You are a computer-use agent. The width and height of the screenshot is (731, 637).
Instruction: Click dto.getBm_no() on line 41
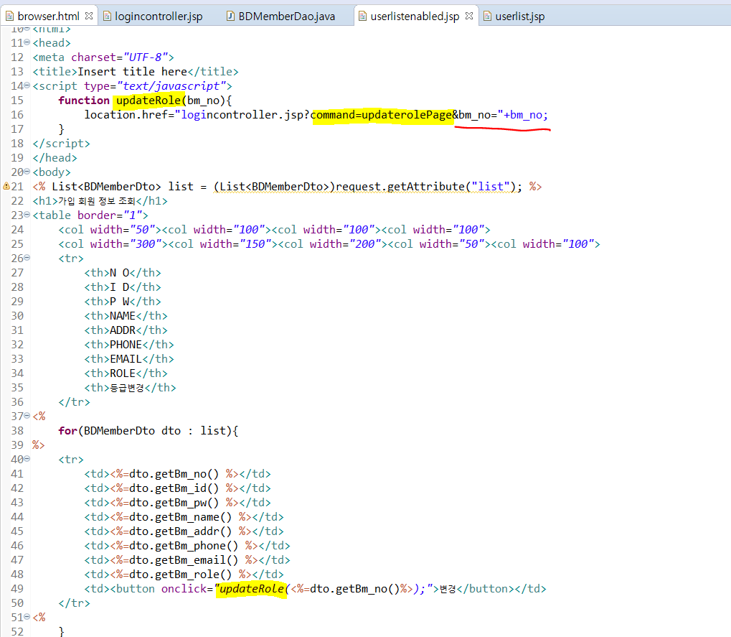pos(174,474)
